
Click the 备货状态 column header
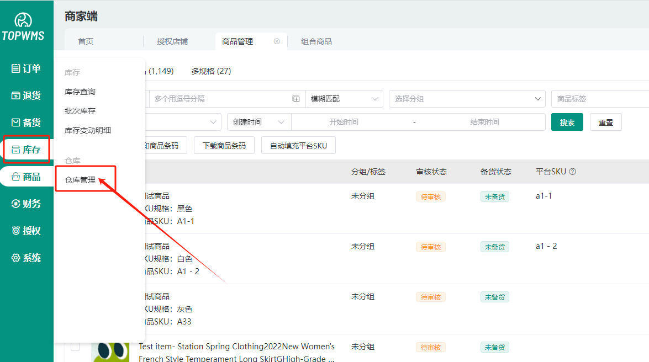pyautogui.click(x=496, y=172)
